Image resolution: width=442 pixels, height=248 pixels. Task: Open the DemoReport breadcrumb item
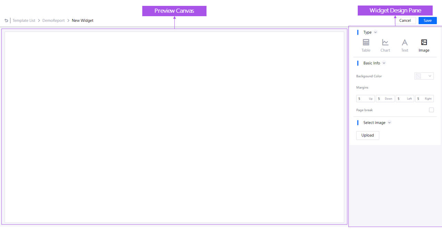tap(54, 20)
